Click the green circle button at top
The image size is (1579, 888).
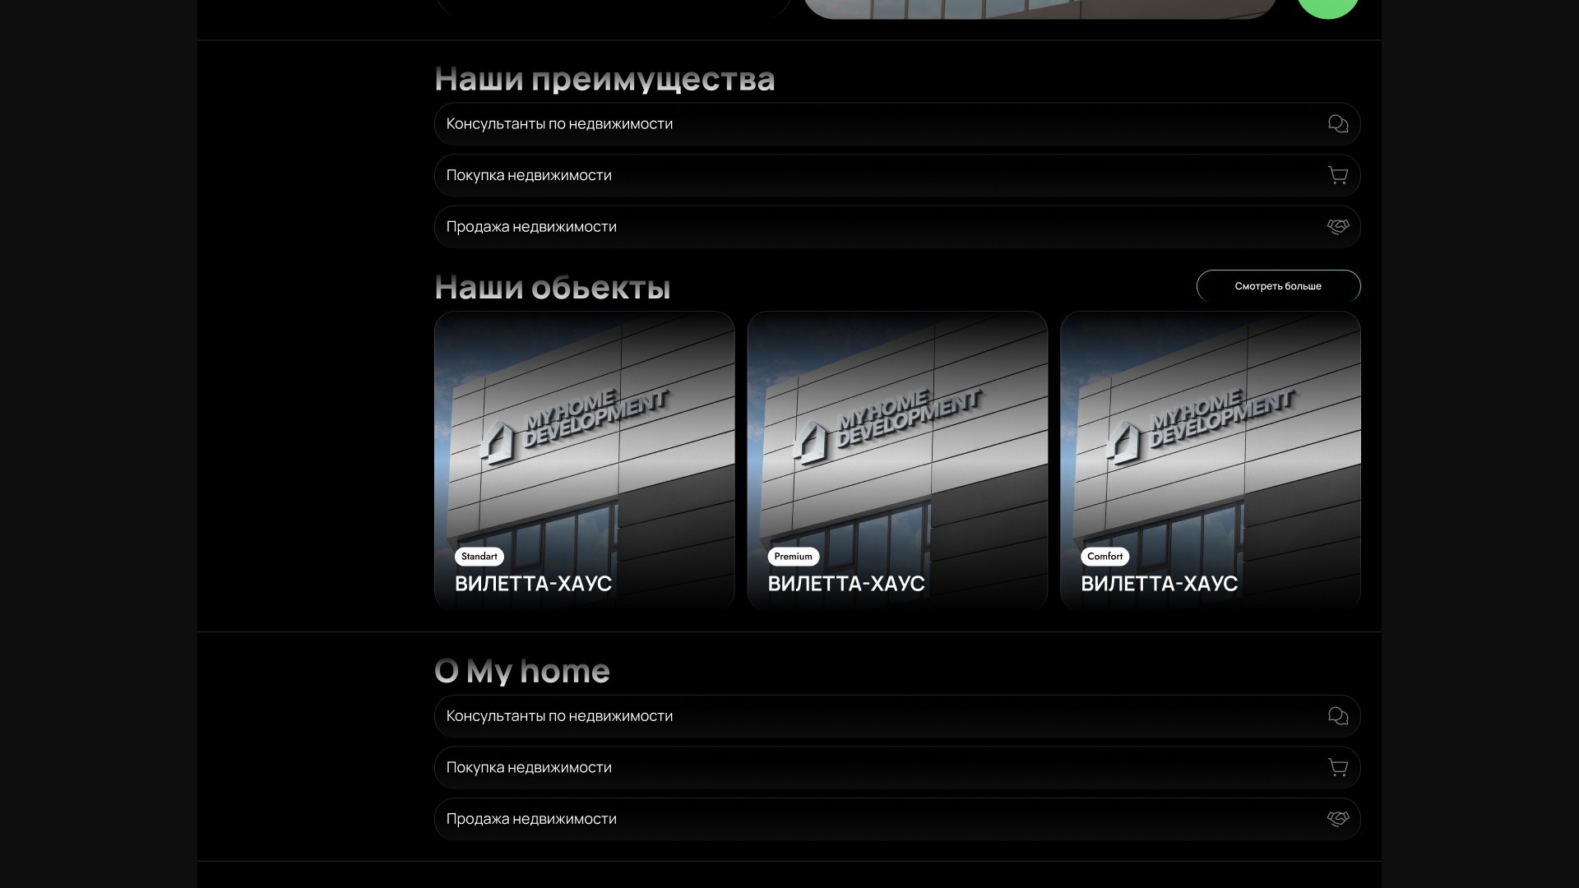1327,7
